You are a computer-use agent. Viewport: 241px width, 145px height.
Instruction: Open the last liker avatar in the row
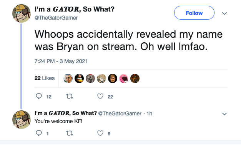point(135,78)
